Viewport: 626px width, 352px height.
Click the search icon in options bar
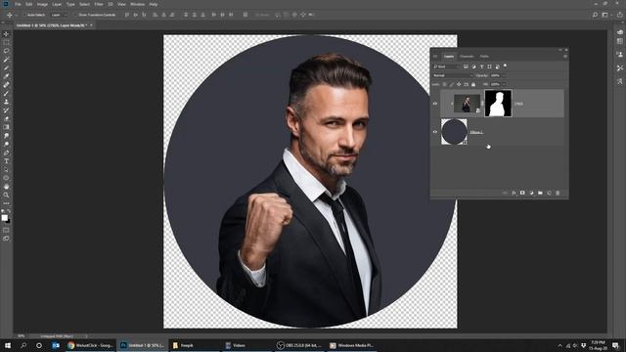pyautogui.click(x=595, y=15)
